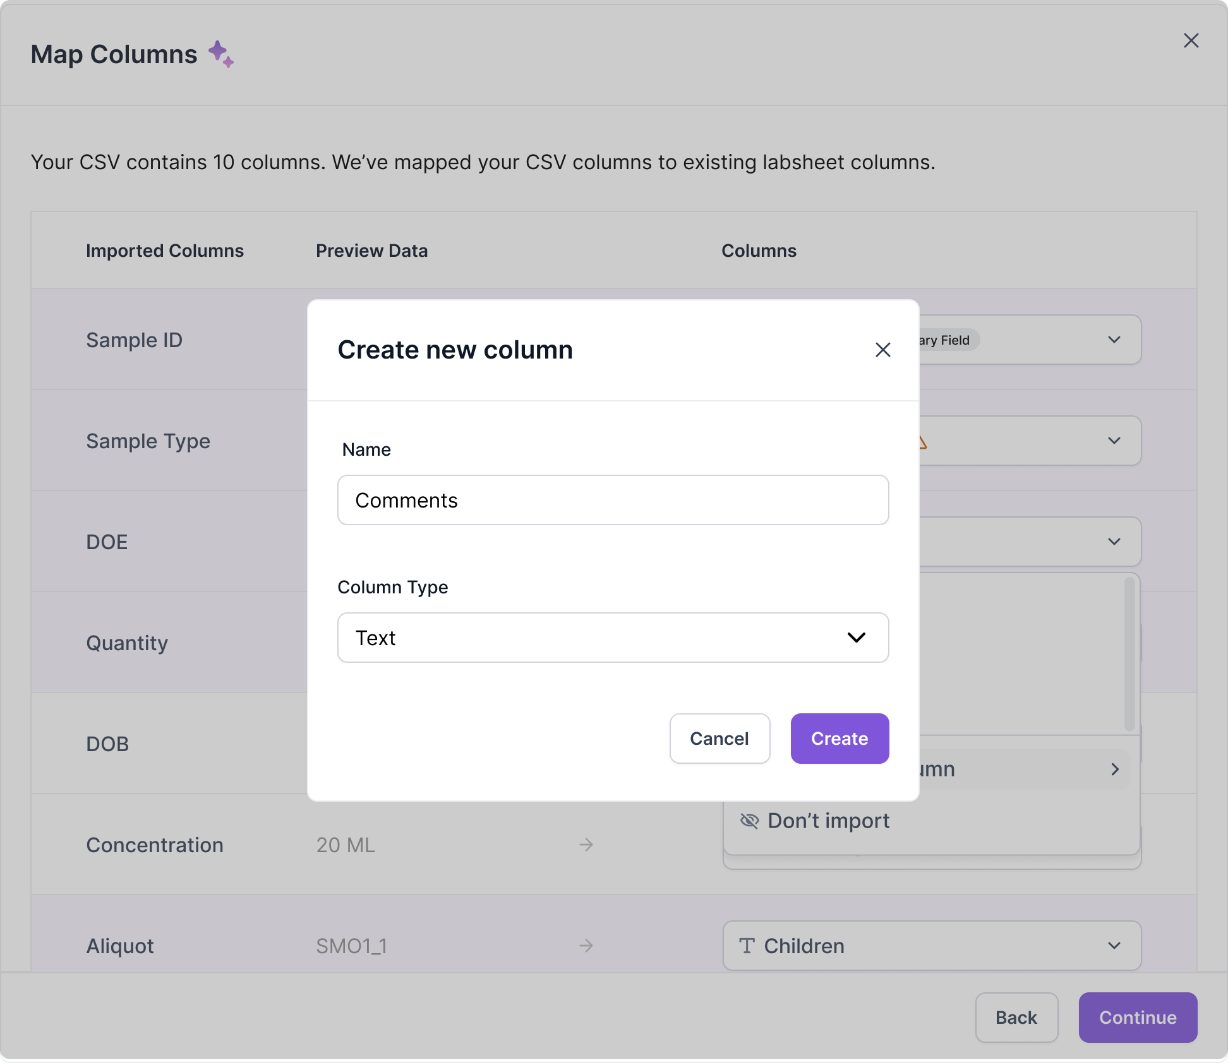Click the Back button
The image size is (1228, 1063).
tap(1016, 1018)
